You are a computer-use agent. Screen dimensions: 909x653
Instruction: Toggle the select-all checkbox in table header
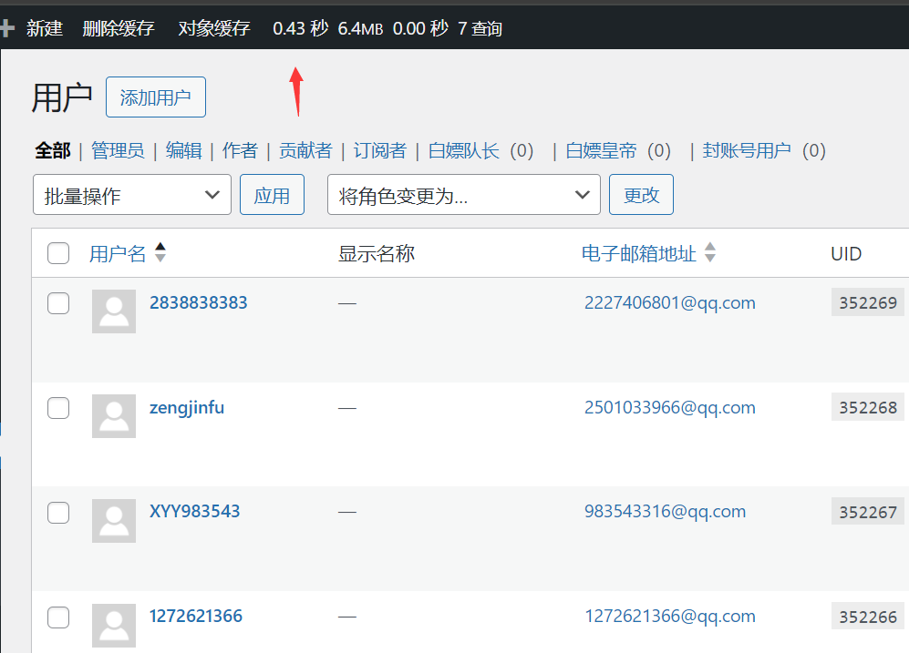click(x=58, y=254)
